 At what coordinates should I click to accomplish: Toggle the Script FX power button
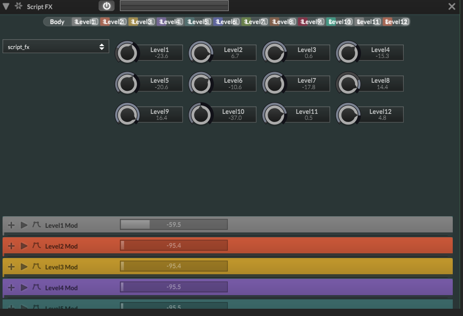pos(107,6)
